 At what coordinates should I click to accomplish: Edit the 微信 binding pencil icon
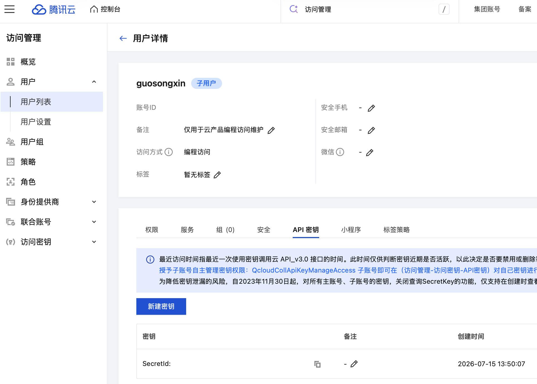pos(370,152)
